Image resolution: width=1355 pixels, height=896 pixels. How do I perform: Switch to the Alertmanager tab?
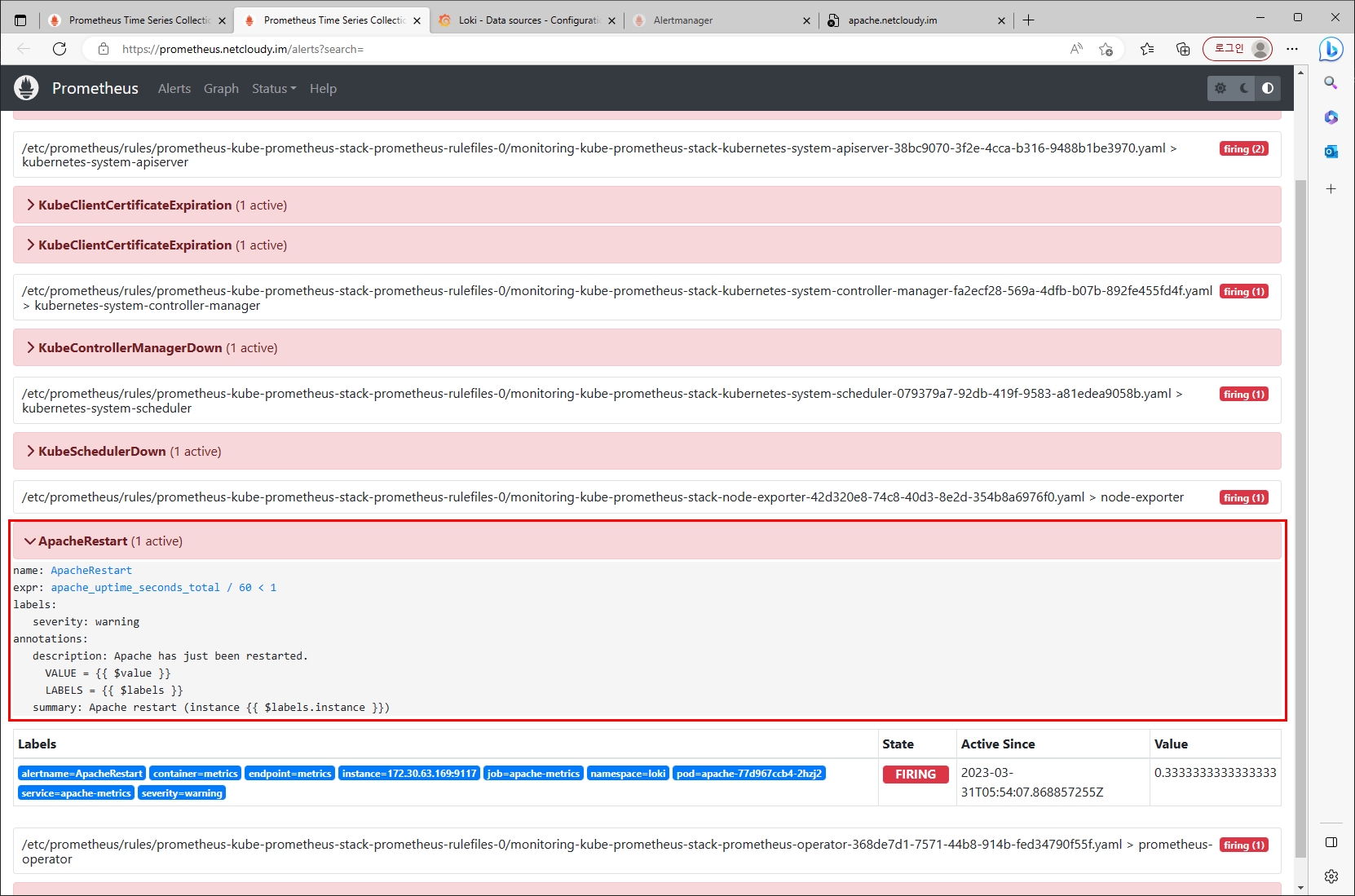(x=722, y=20)
